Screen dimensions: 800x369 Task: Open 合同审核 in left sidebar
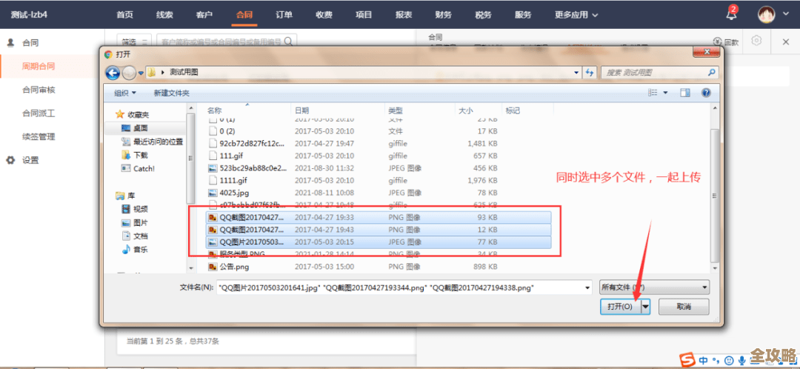pyautogui.click(x=39, y=90)
